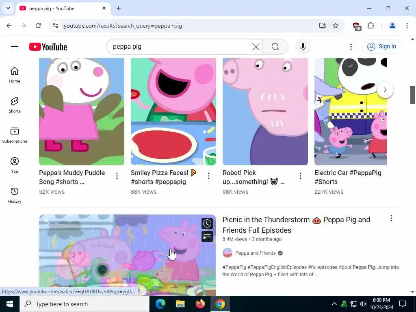Open Picnic in the Thunderstorm video title
The height and width of the screenshot is (312, 416).
pos(296,225)
